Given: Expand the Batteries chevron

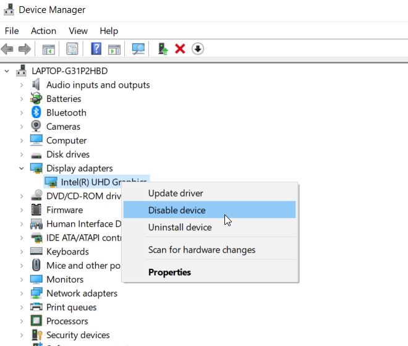Looking at the screenshot, I should tap(22, 99).
